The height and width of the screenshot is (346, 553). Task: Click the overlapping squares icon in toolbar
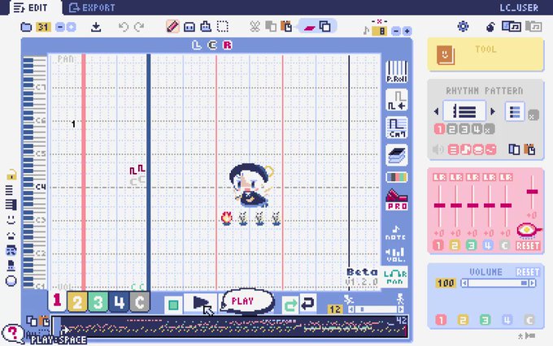coord(324,27)
